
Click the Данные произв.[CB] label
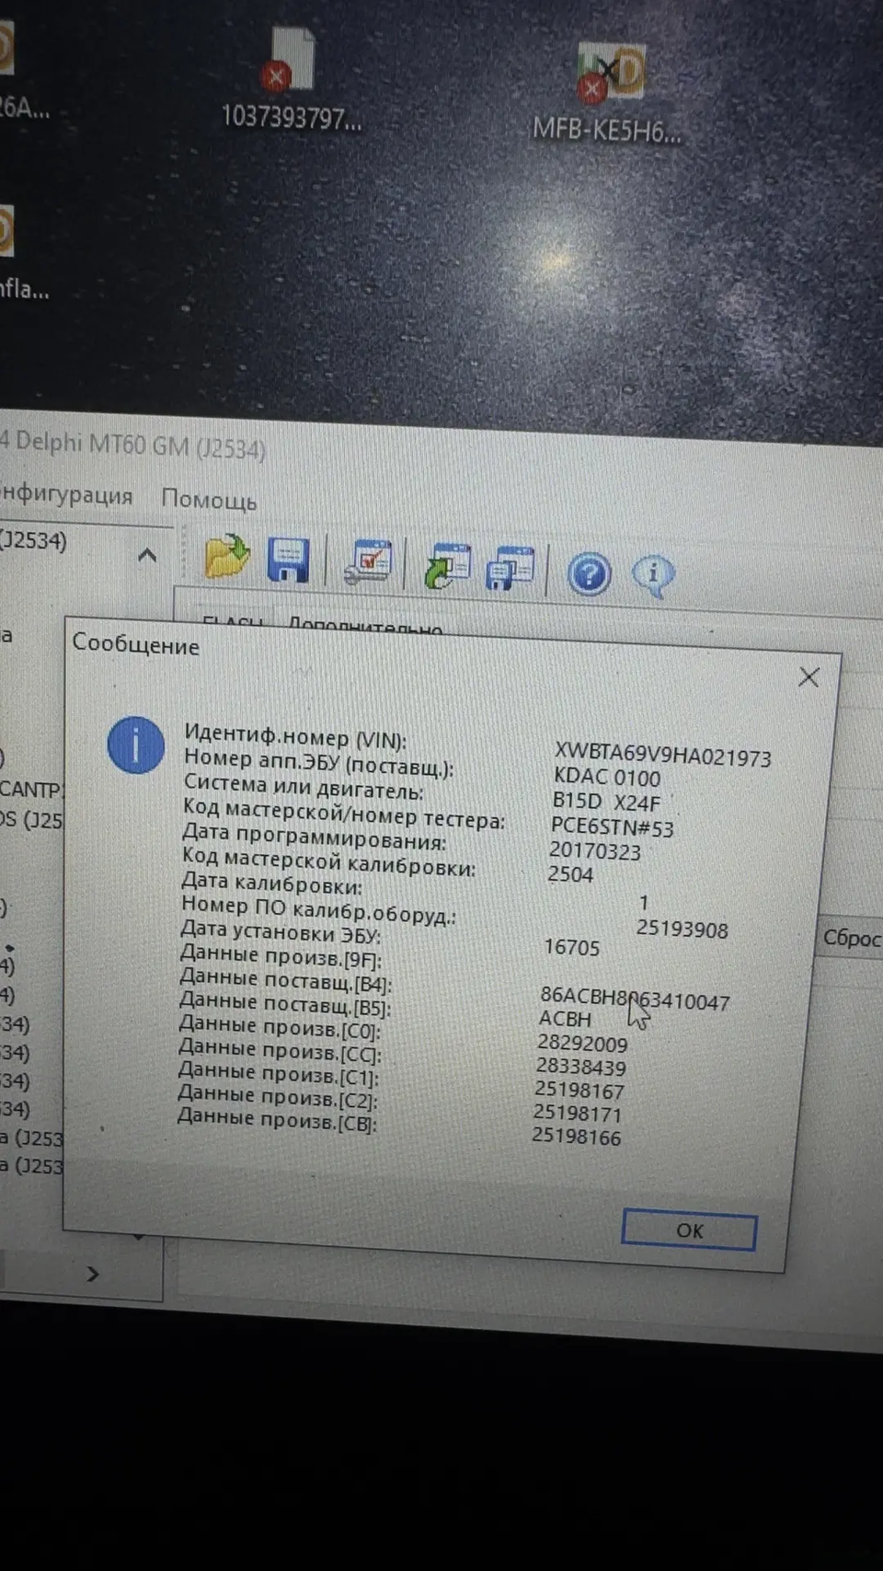(277, 1120)
